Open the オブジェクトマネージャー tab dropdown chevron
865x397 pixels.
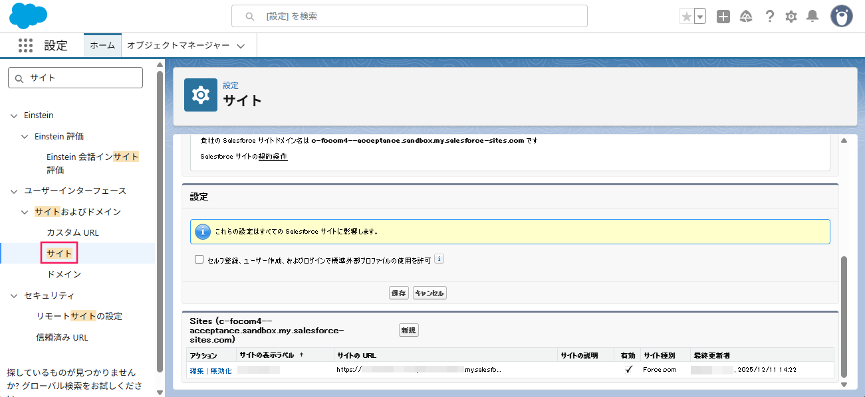tap(241, 46)
